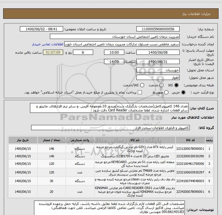Click quantity 30 in DVD writer row
Image resolution: width=222 pixels, height=215 pixels.
tap(52, 181)
